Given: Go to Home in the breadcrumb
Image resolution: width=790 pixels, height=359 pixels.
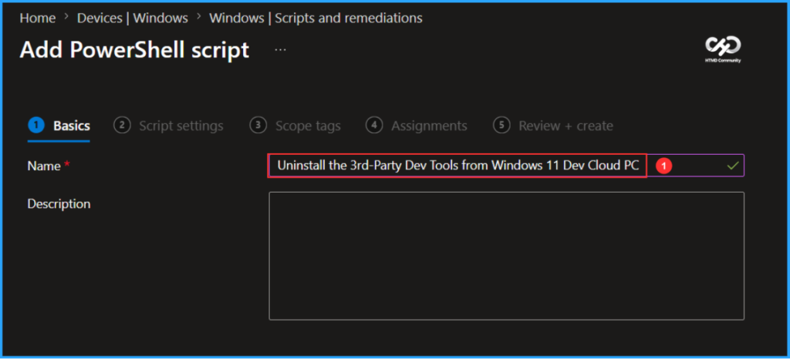Looking at the screenshot, I should click(37, 18).
